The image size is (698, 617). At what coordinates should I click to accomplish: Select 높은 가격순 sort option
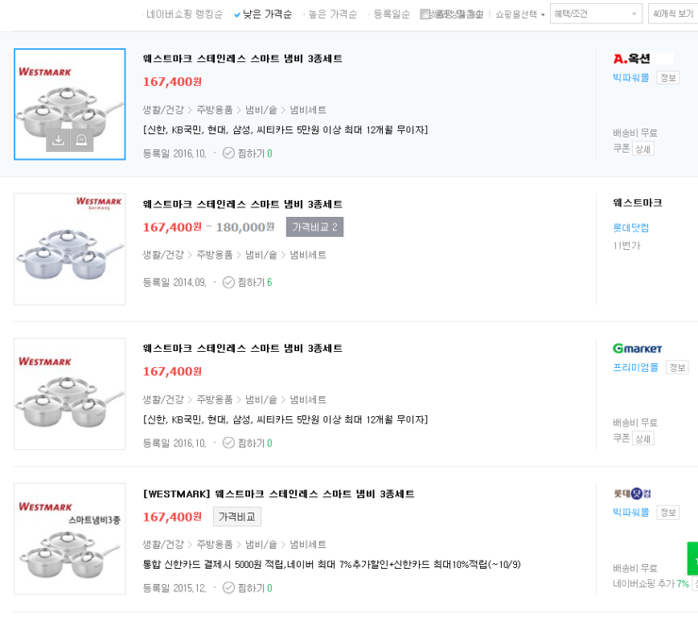(x=332, y=14)
